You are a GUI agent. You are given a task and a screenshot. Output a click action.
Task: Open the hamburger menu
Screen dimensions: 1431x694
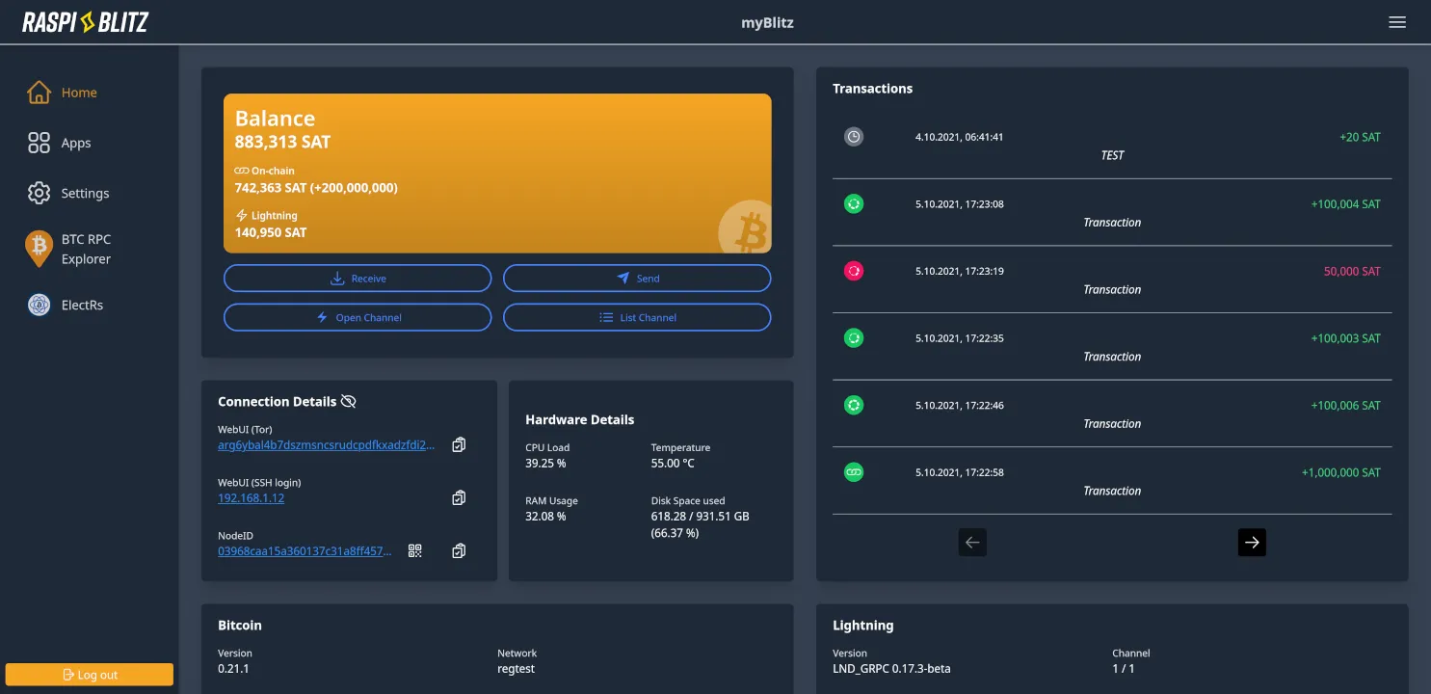pyautogui.click(x=1397, y=21)
